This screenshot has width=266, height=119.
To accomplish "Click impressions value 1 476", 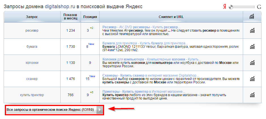I will [x=70, y=79].
